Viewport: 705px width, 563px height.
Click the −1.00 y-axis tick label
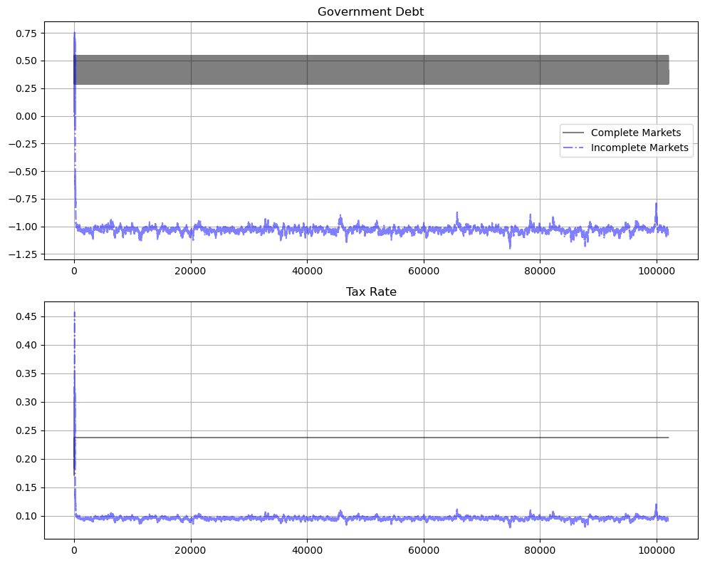pos(23,227)
